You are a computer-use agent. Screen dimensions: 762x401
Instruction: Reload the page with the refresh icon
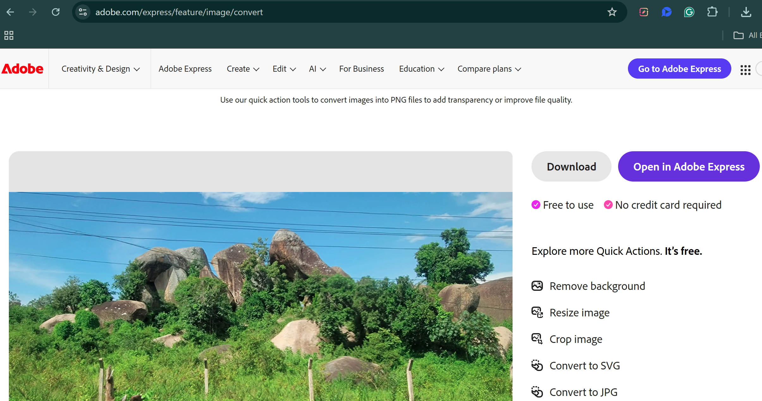[x=56, y=12]
